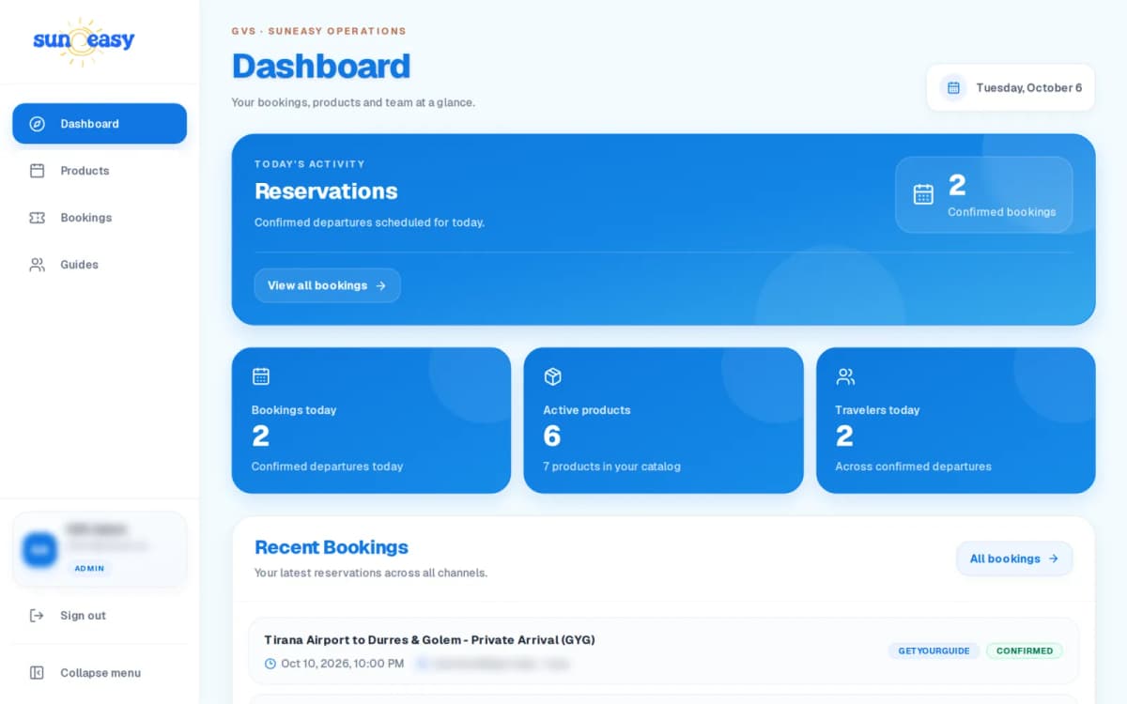Click the Dashboard page title

coord(321,67)
